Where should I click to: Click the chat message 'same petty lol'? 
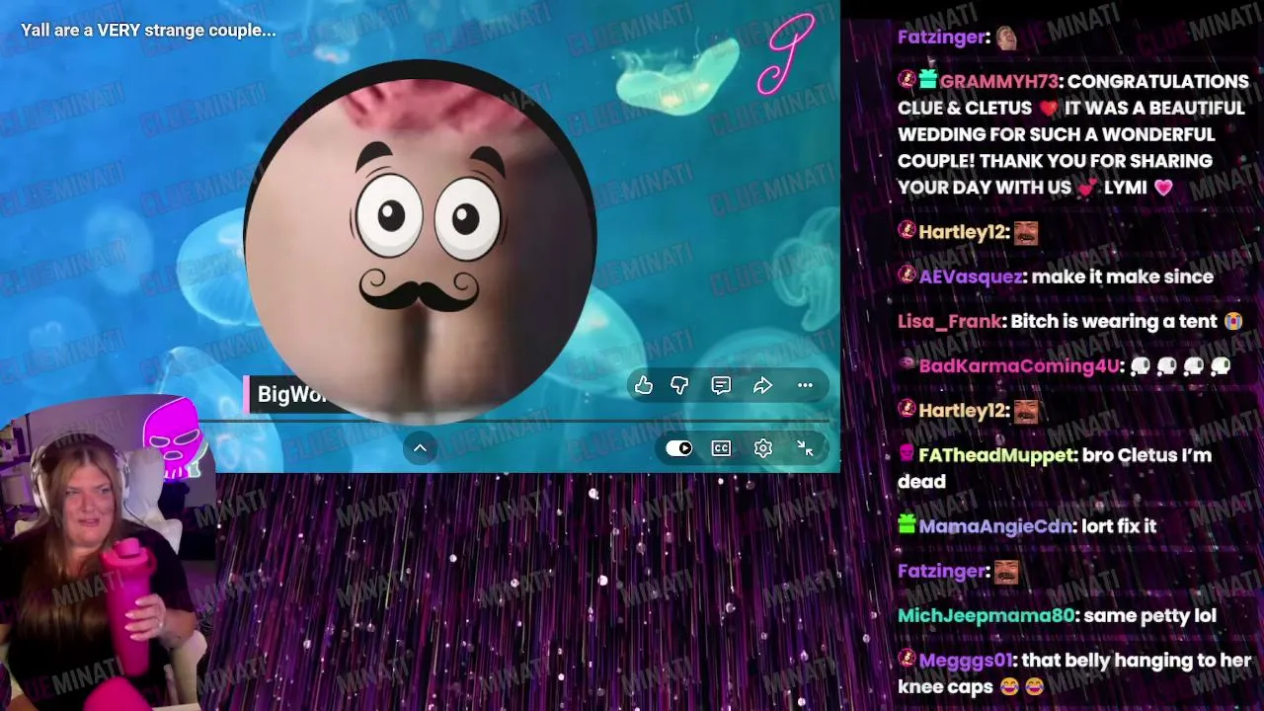click(x=1150, y=616)
